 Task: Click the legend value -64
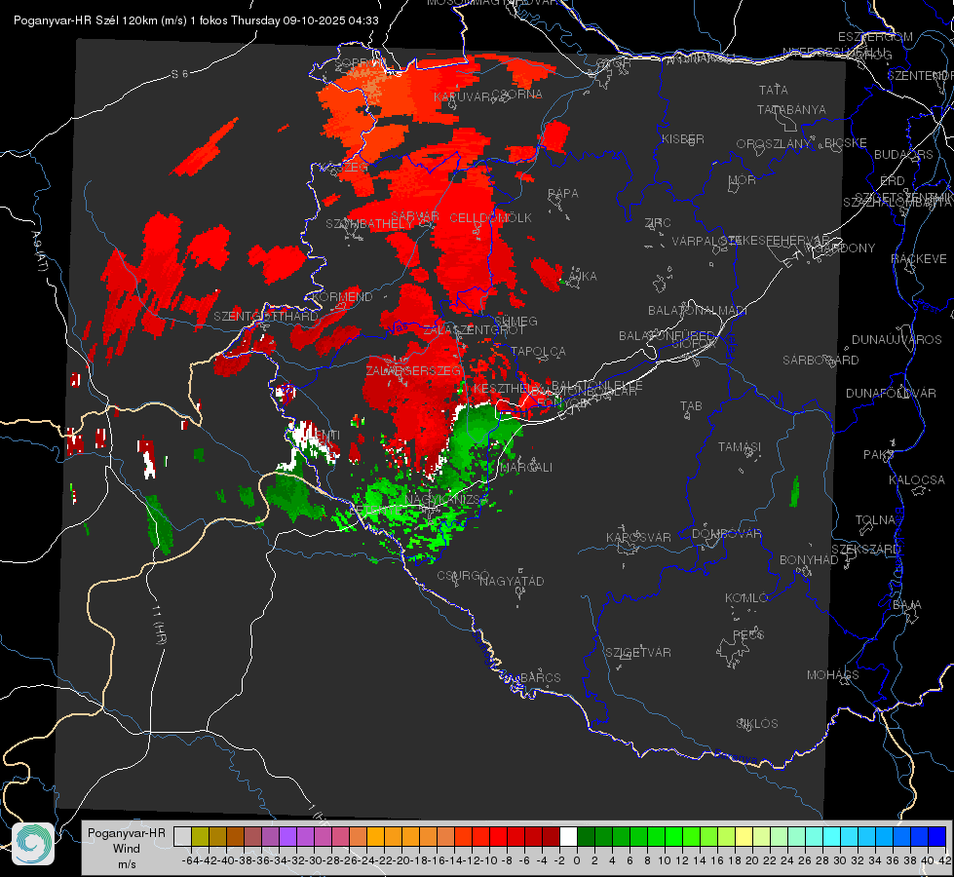coord(190,860)
